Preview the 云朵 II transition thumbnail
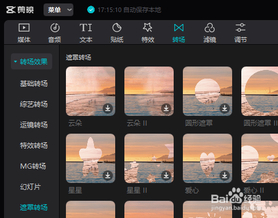 click(149, 91)
